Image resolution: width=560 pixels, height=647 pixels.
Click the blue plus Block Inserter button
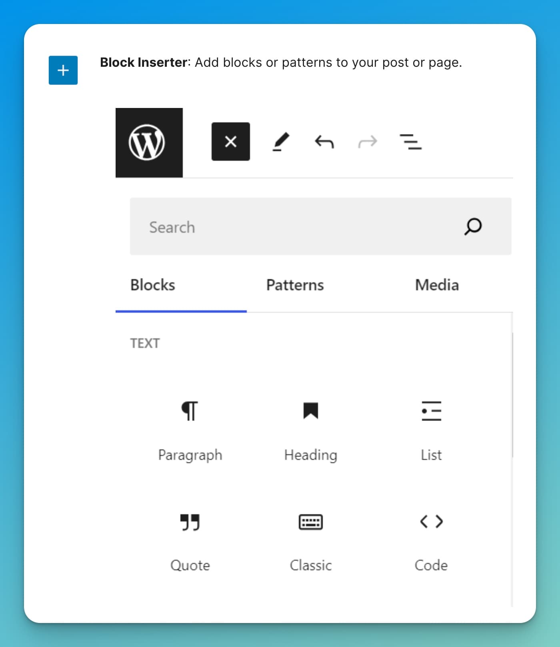point(63,70)
